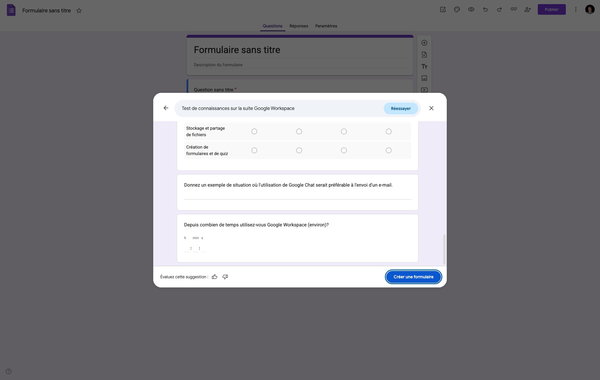Select fourth radio for Stockage et partage

click(x=389, y=131)
